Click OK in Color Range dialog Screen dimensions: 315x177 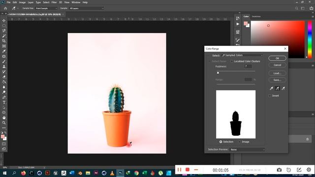click(x=277, y=58)
